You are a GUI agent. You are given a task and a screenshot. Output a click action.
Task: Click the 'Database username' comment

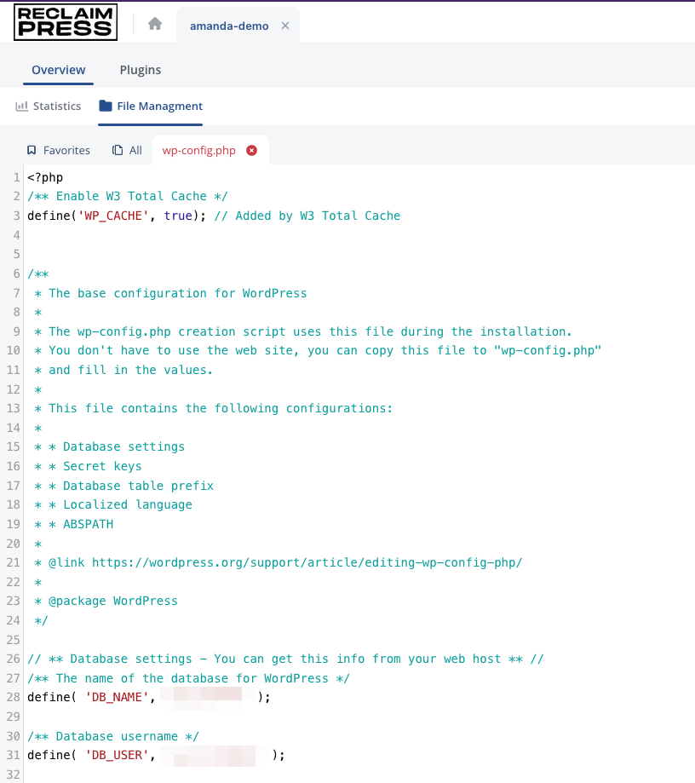[x=112, y=736]
